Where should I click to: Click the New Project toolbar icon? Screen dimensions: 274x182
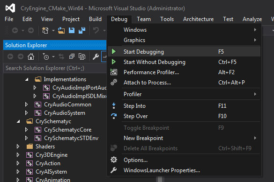point(45,30)
